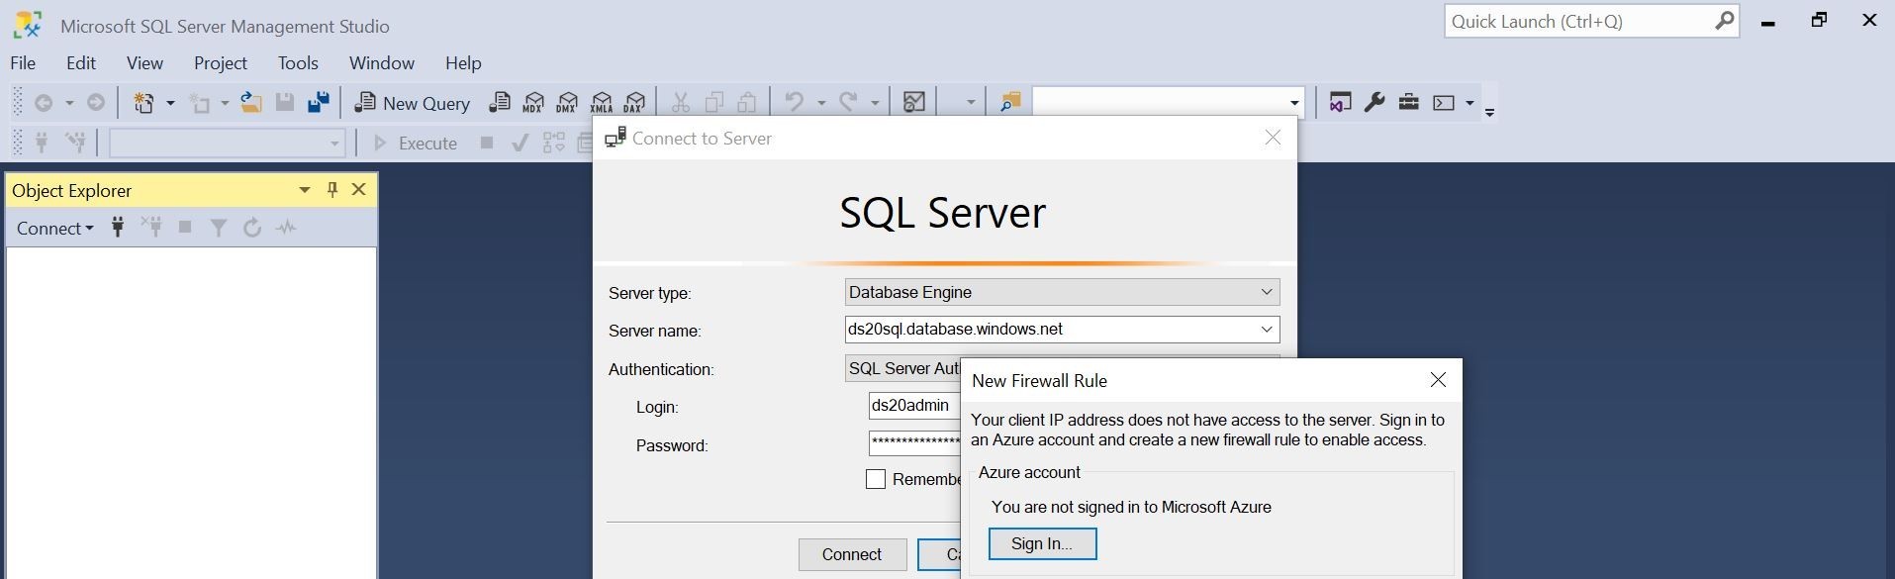Click the Copy icon in the toolbar
Screen dimensions: 1895x579
(713, 102)
